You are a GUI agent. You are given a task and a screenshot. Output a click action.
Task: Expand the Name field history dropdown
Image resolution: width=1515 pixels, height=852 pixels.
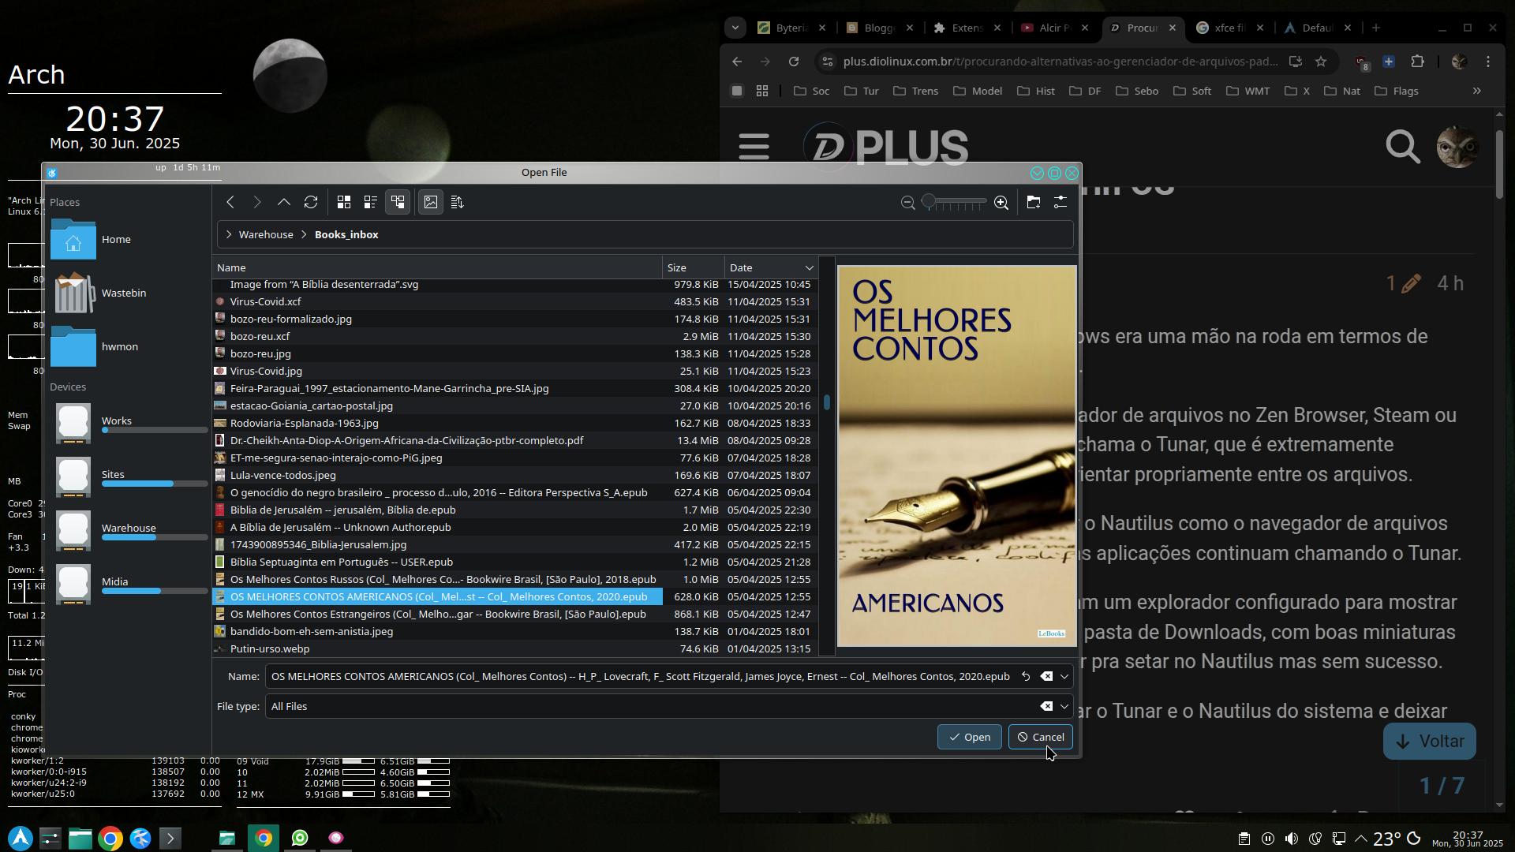pos(1064,677)
